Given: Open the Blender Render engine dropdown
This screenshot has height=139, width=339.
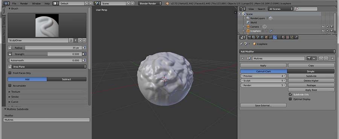Looking at the screenshot, I should [150, 3].
